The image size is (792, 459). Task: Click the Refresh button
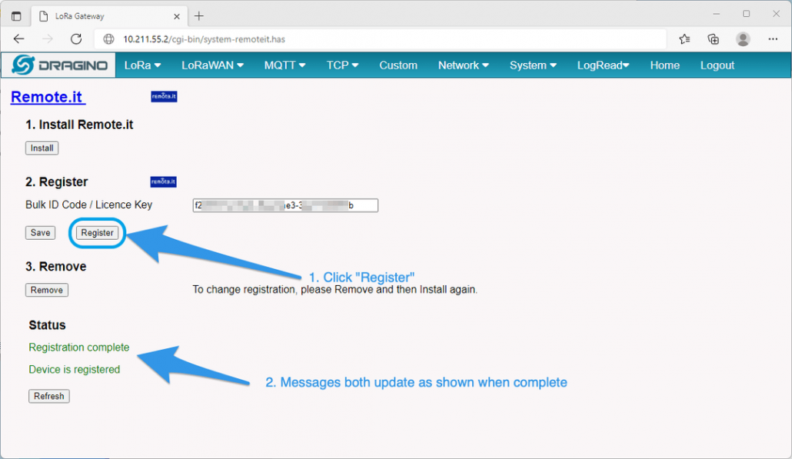(49, 397)
